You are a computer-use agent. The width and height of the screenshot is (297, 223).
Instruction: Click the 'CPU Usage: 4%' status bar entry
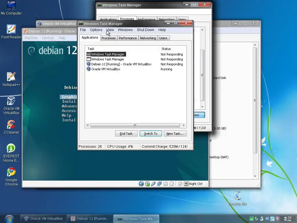click(x=120, y=147)
